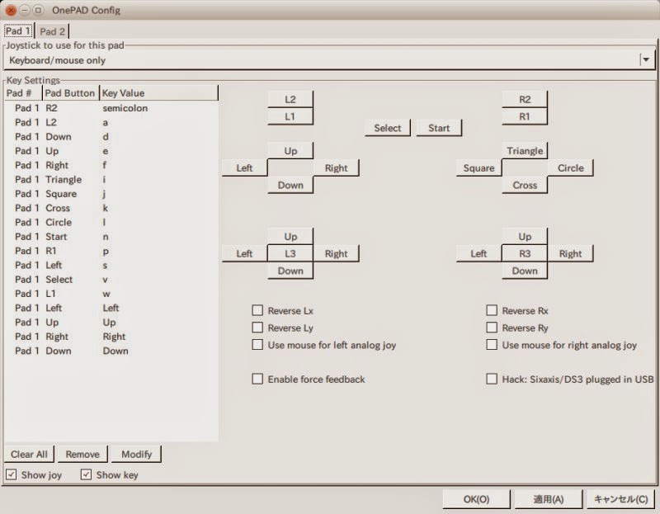
Task: Enable the Sixaxis/DS3 USB hack checkbox
Action: (x=492, y=379)
